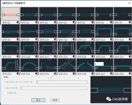Choose the 窗样式5 window style thumbnail
Screen dimensions: 132x105
[x=86, y=14]
